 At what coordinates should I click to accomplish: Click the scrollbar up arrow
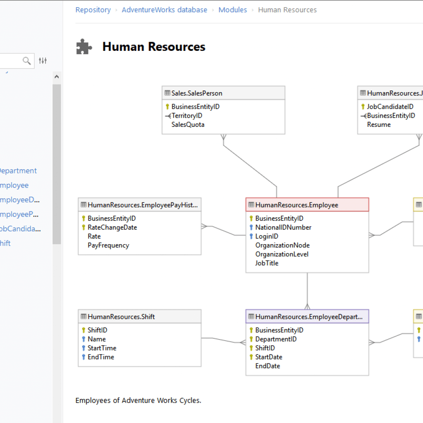coord(57,76)
